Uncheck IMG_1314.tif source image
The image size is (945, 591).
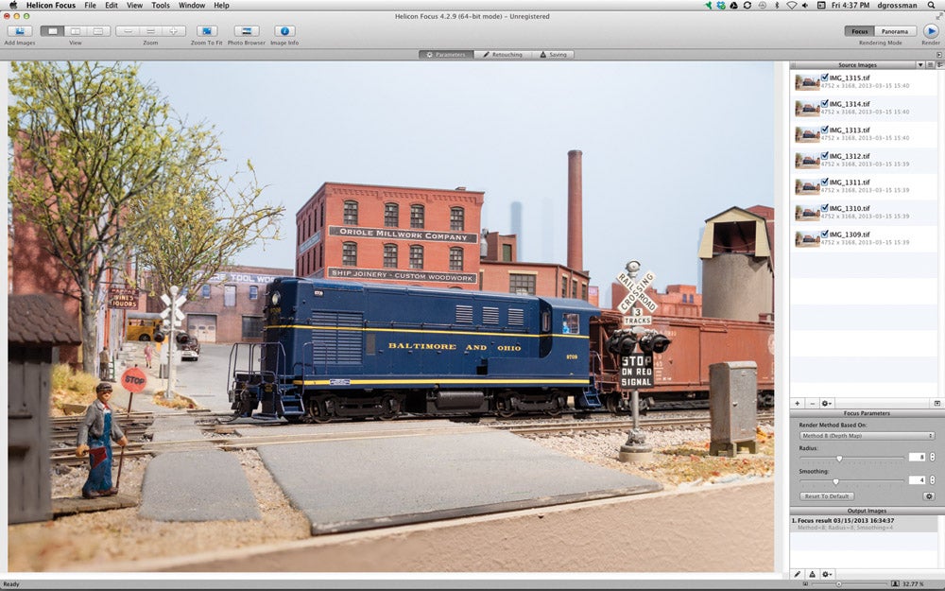824,103
